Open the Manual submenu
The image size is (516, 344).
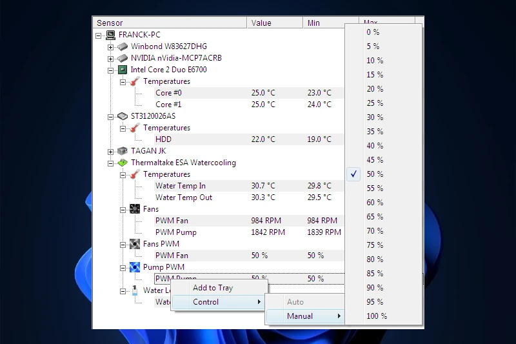click(x=305, y=316)
